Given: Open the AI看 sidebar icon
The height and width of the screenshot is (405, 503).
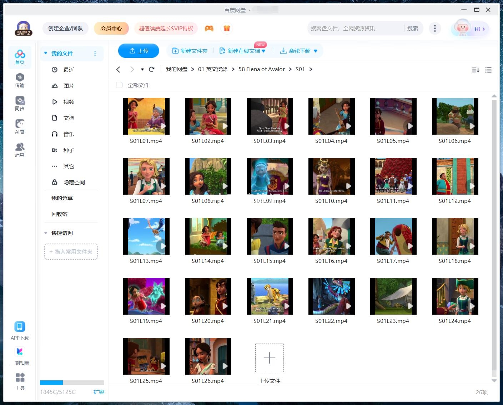Looking at the screenshot, I should pyautogui.click(x=20, y=126).
